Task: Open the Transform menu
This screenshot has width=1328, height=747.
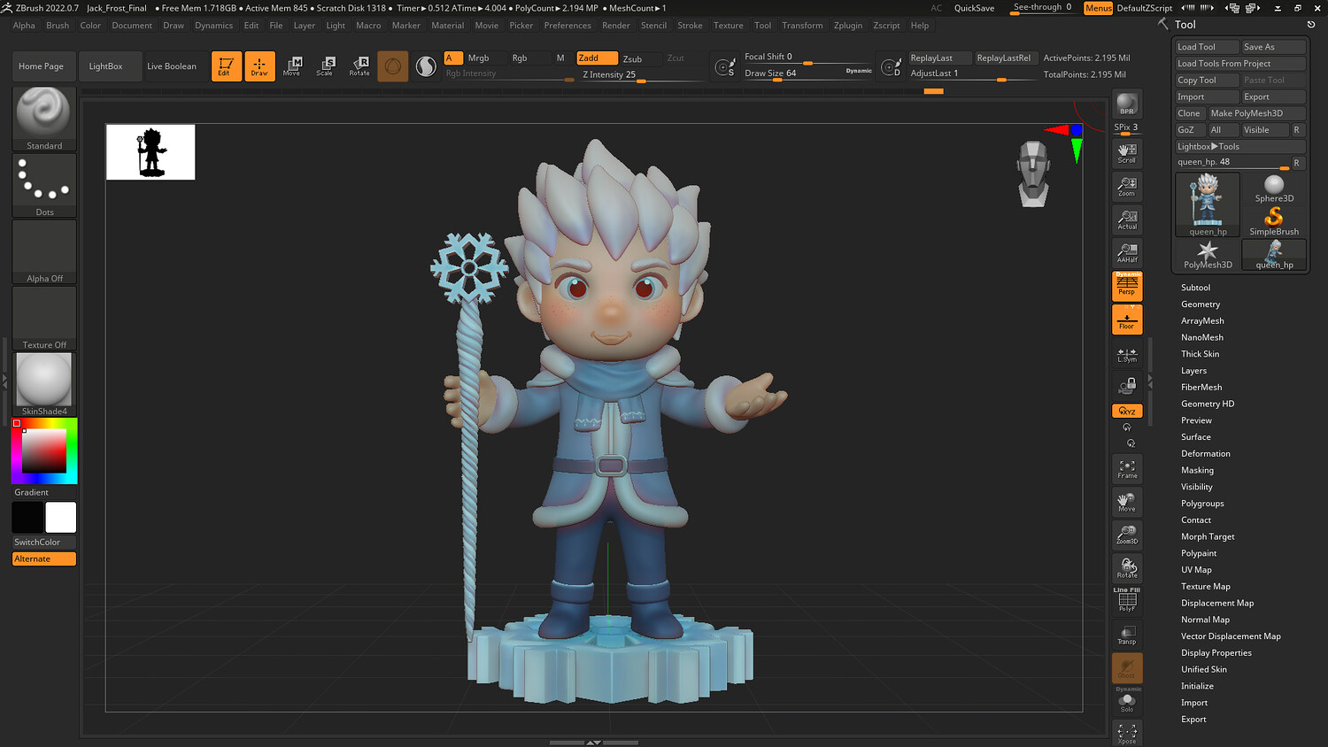Action: [x=802, y=26]
